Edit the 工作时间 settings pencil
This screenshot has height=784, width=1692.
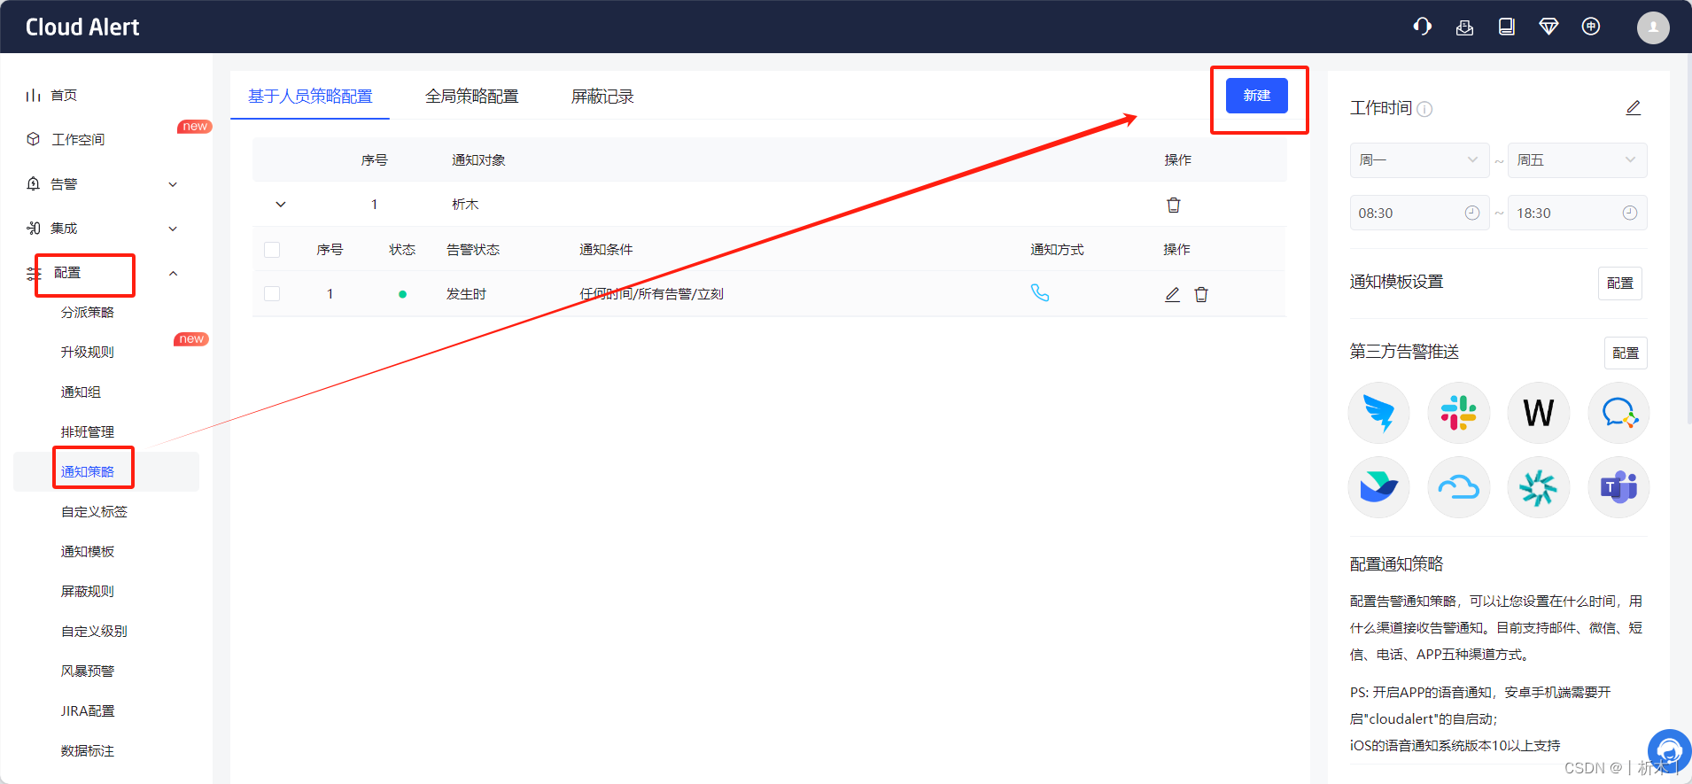tap(1634, 108)
